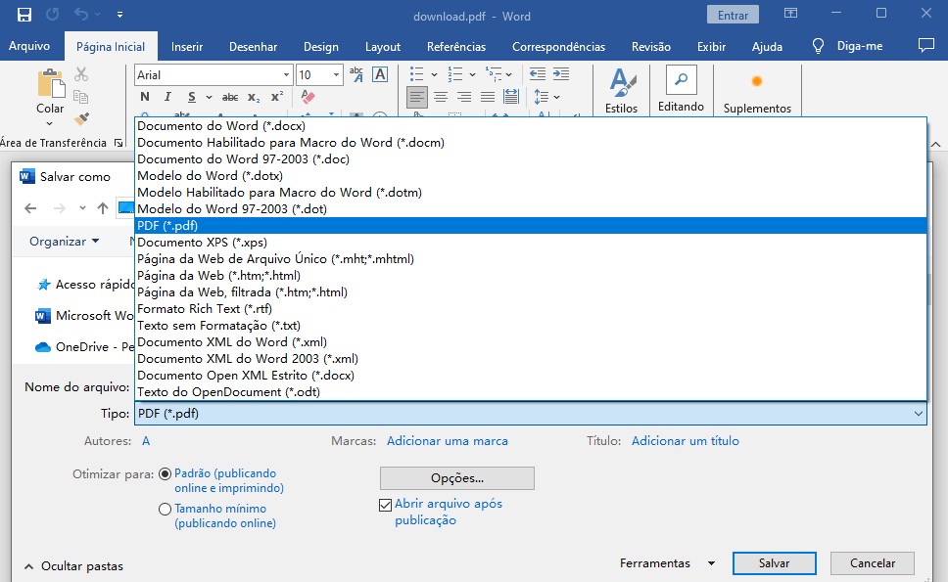This screenshot has height=582, width=948.
Task: Click the clear formatting eraser icon
Action: 308,97
